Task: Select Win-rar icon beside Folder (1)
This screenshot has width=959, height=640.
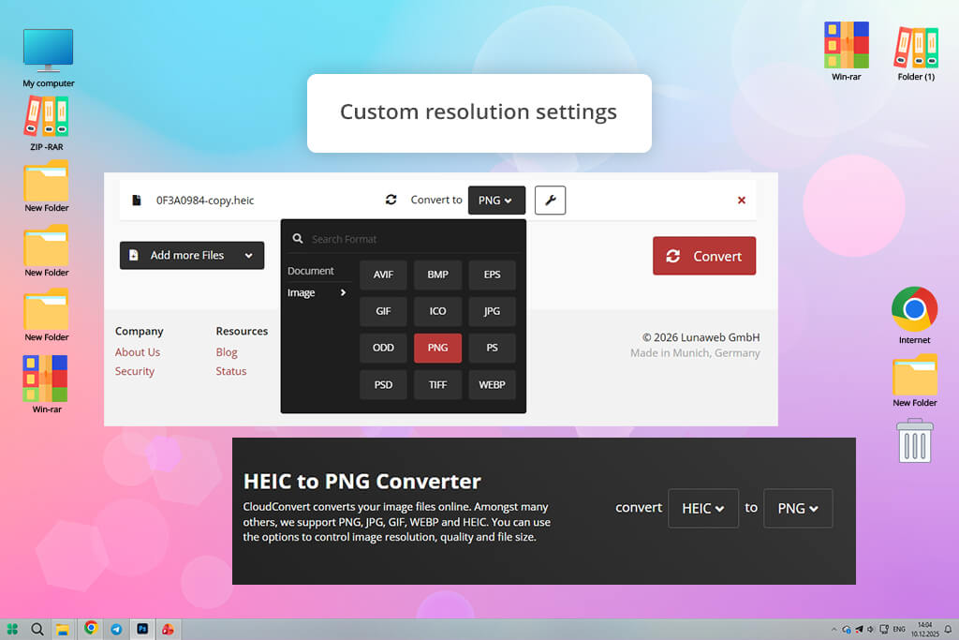Action: coord(846,52)
